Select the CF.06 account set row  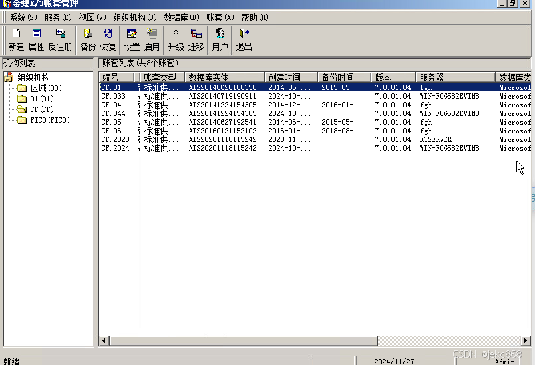pyautogui.click(x=315, y=131)
